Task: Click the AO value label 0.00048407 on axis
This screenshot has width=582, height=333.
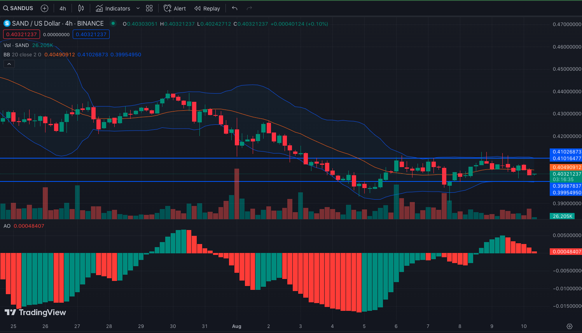Action: tap(566, 251)
